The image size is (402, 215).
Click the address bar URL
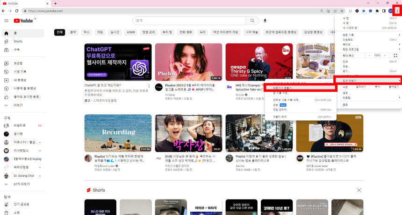tap(46, 11)
